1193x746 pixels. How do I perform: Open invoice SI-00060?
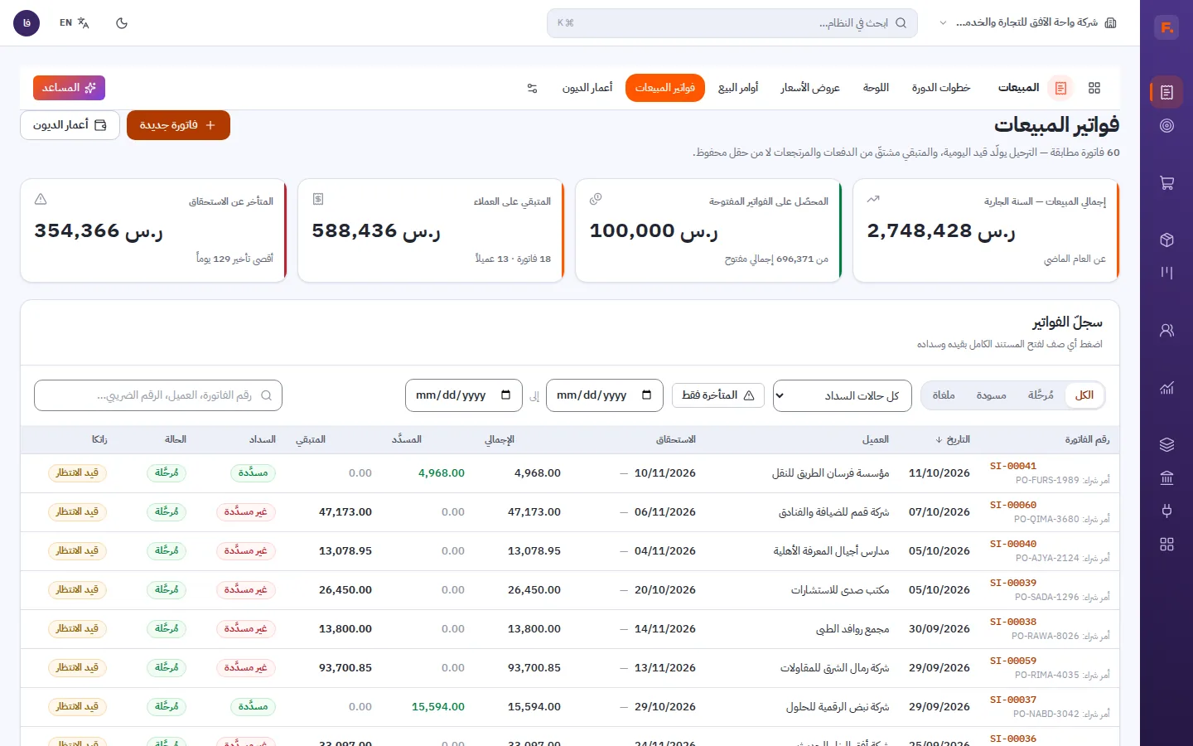click(1013, 505)
